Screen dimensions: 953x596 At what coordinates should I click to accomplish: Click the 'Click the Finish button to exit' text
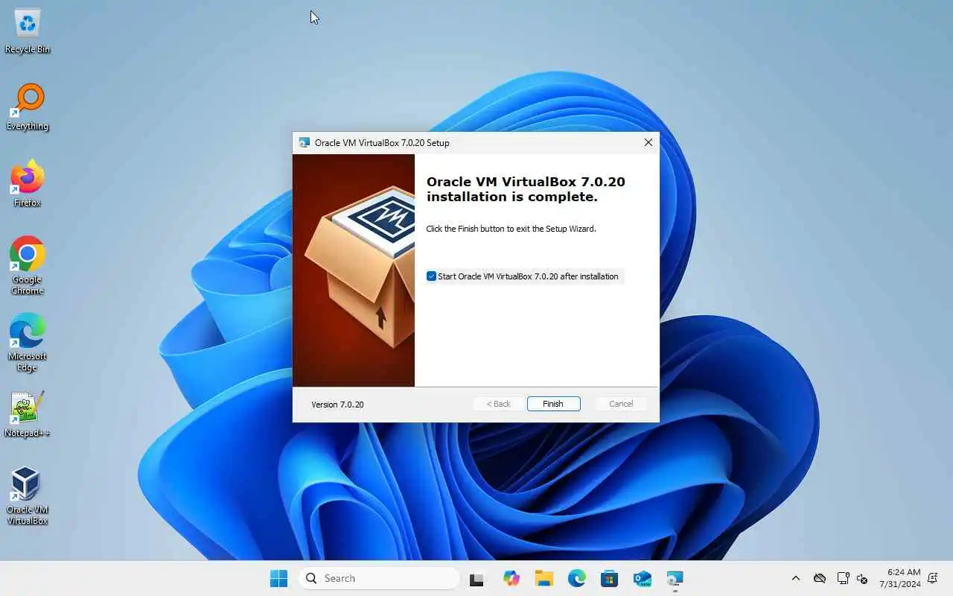(x=511, y=229)
